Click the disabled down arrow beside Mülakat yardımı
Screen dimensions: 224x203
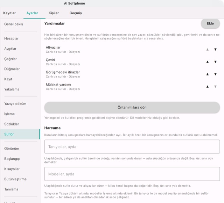(216, 87)
